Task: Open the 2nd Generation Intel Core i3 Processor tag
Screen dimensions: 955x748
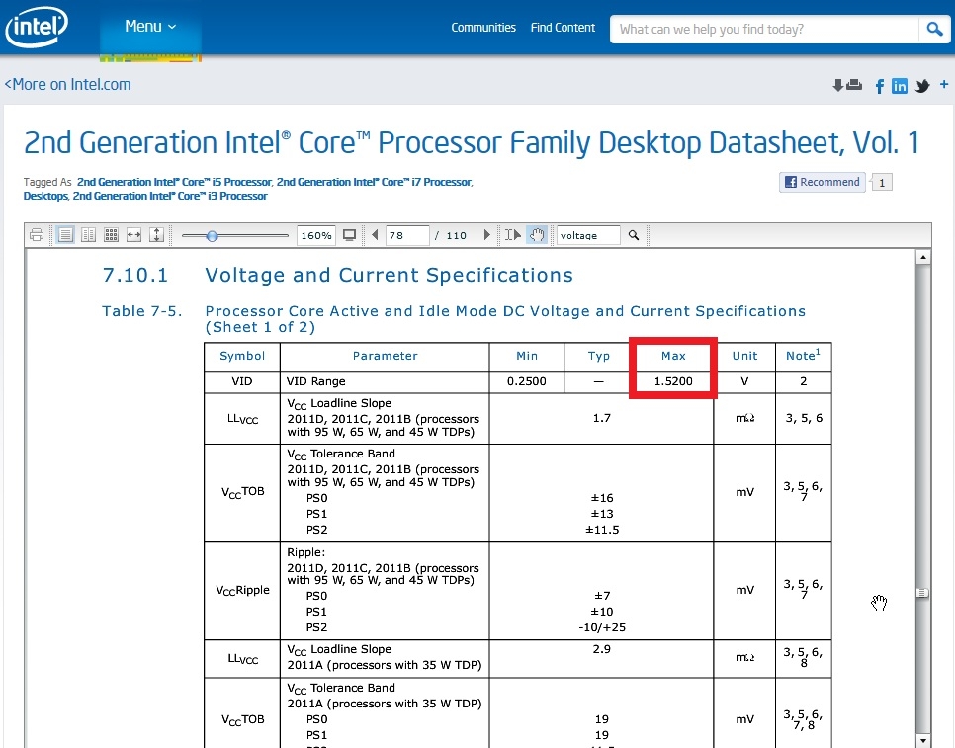Action: click(x=170, y=196)
